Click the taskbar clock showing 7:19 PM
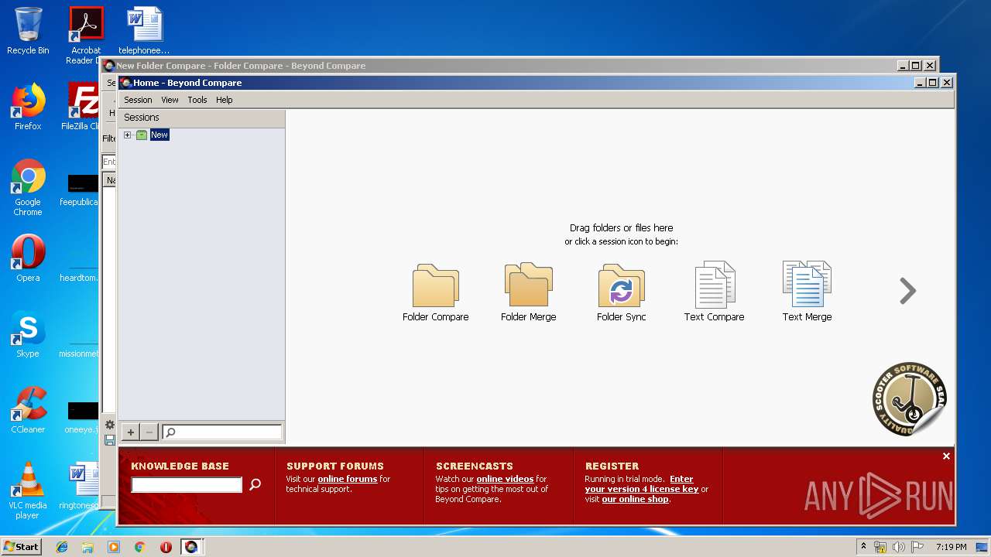The height and width of the screenshot is (557, 991). pos(951,547)
